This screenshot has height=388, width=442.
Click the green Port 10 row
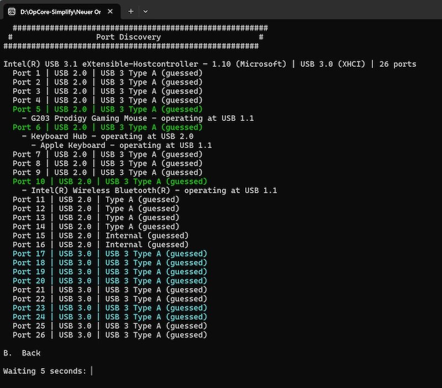tap(110, 182)
